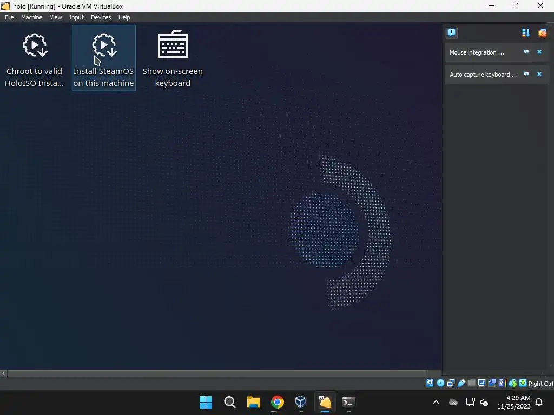
Task: Open the View menu
Action: (x=56, y=17)
